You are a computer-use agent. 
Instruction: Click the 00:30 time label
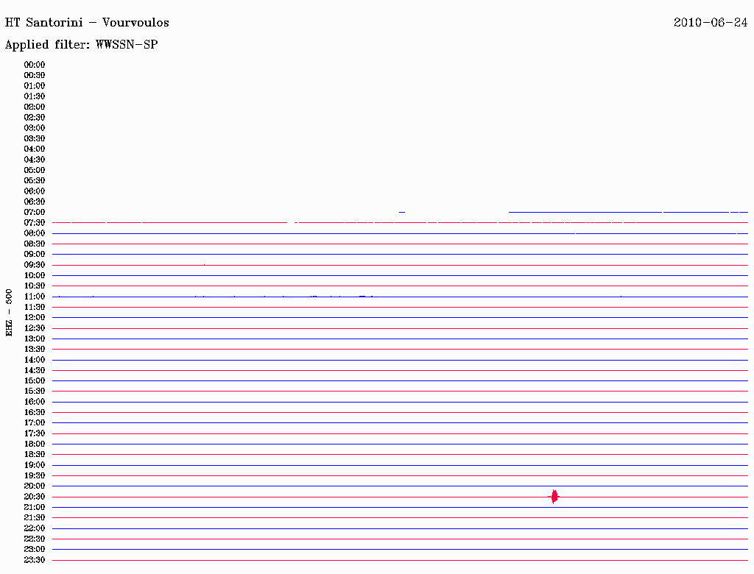click(x=35, y=75)
